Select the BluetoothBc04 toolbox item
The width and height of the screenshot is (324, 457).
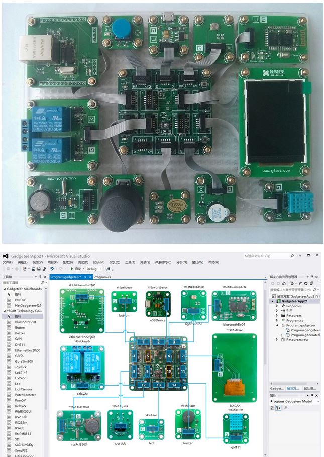(x=25, y=322)
